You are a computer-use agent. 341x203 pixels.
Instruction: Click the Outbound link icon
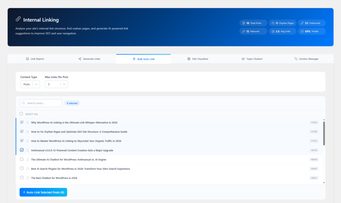[302, 23]
